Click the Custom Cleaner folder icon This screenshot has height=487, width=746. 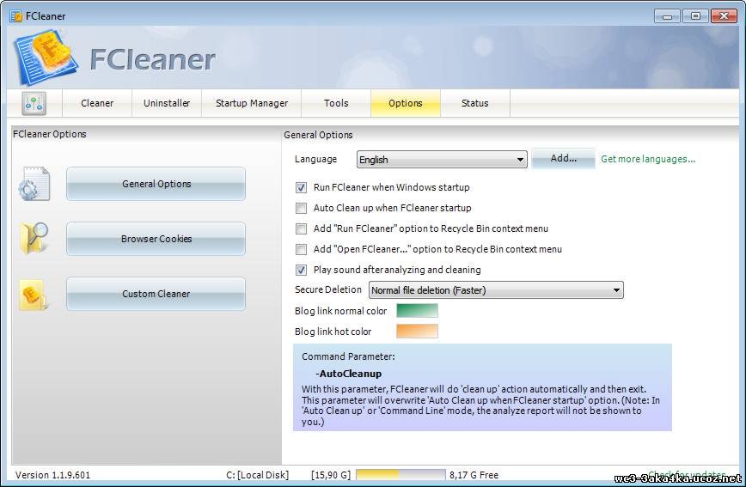click(34, 295)
